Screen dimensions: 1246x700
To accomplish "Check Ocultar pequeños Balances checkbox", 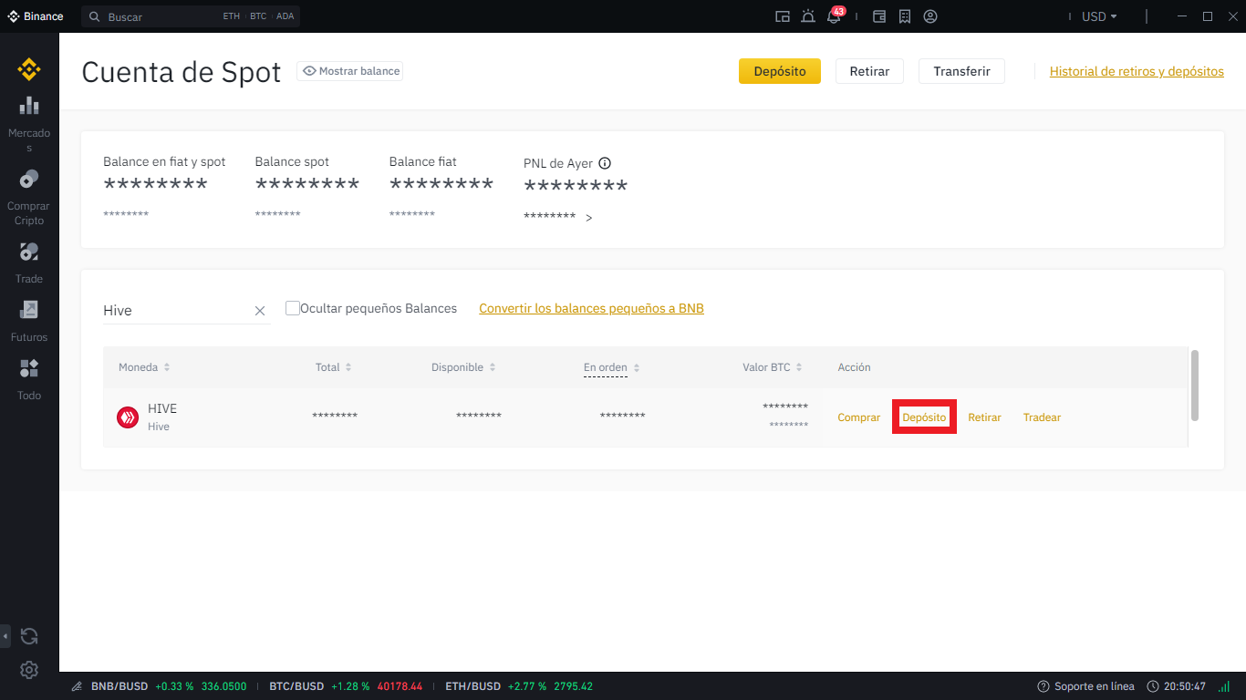I will pos(293,308).
